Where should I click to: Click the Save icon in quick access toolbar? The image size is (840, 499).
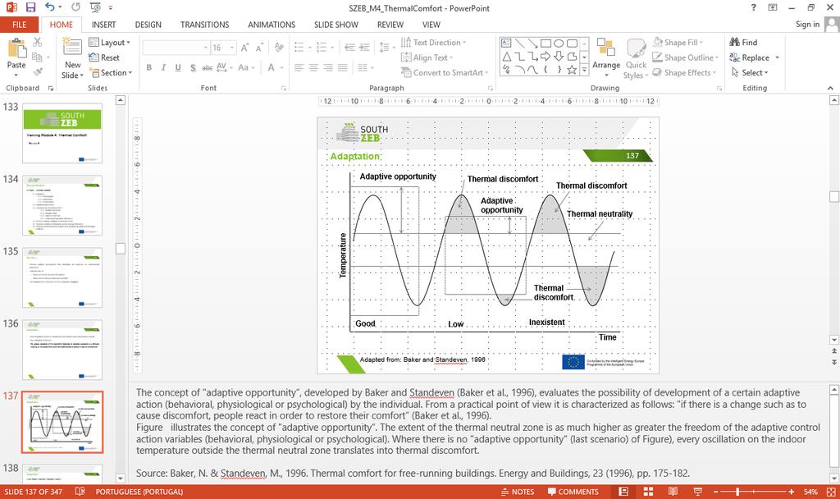point(30,7)
